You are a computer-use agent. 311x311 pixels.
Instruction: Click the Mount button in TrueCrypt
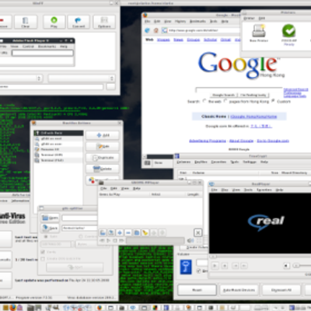coord(197,290)
